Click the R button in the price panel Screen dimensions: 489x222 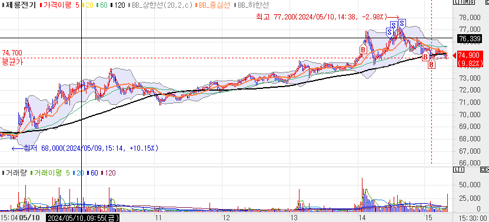[x=467, y=2]
